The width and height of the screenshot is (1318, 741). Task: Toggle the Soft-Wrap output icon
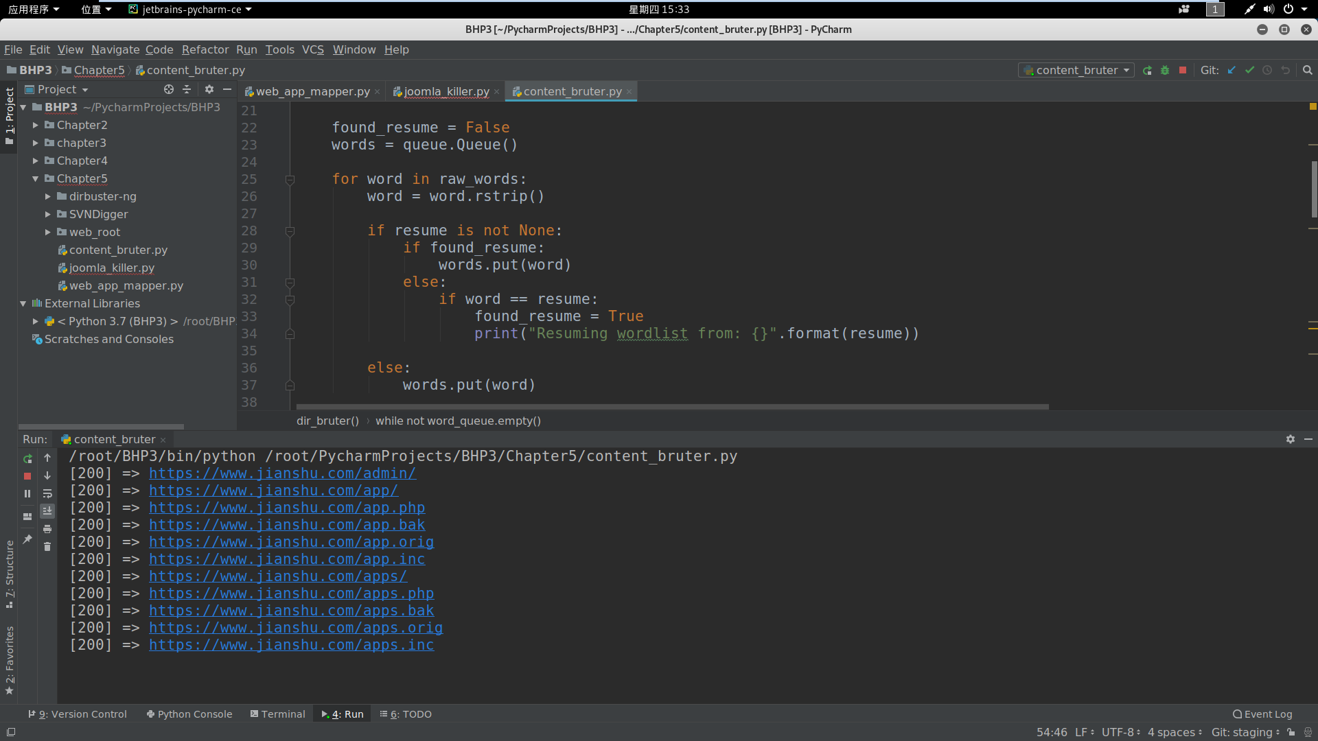(47, 493)
